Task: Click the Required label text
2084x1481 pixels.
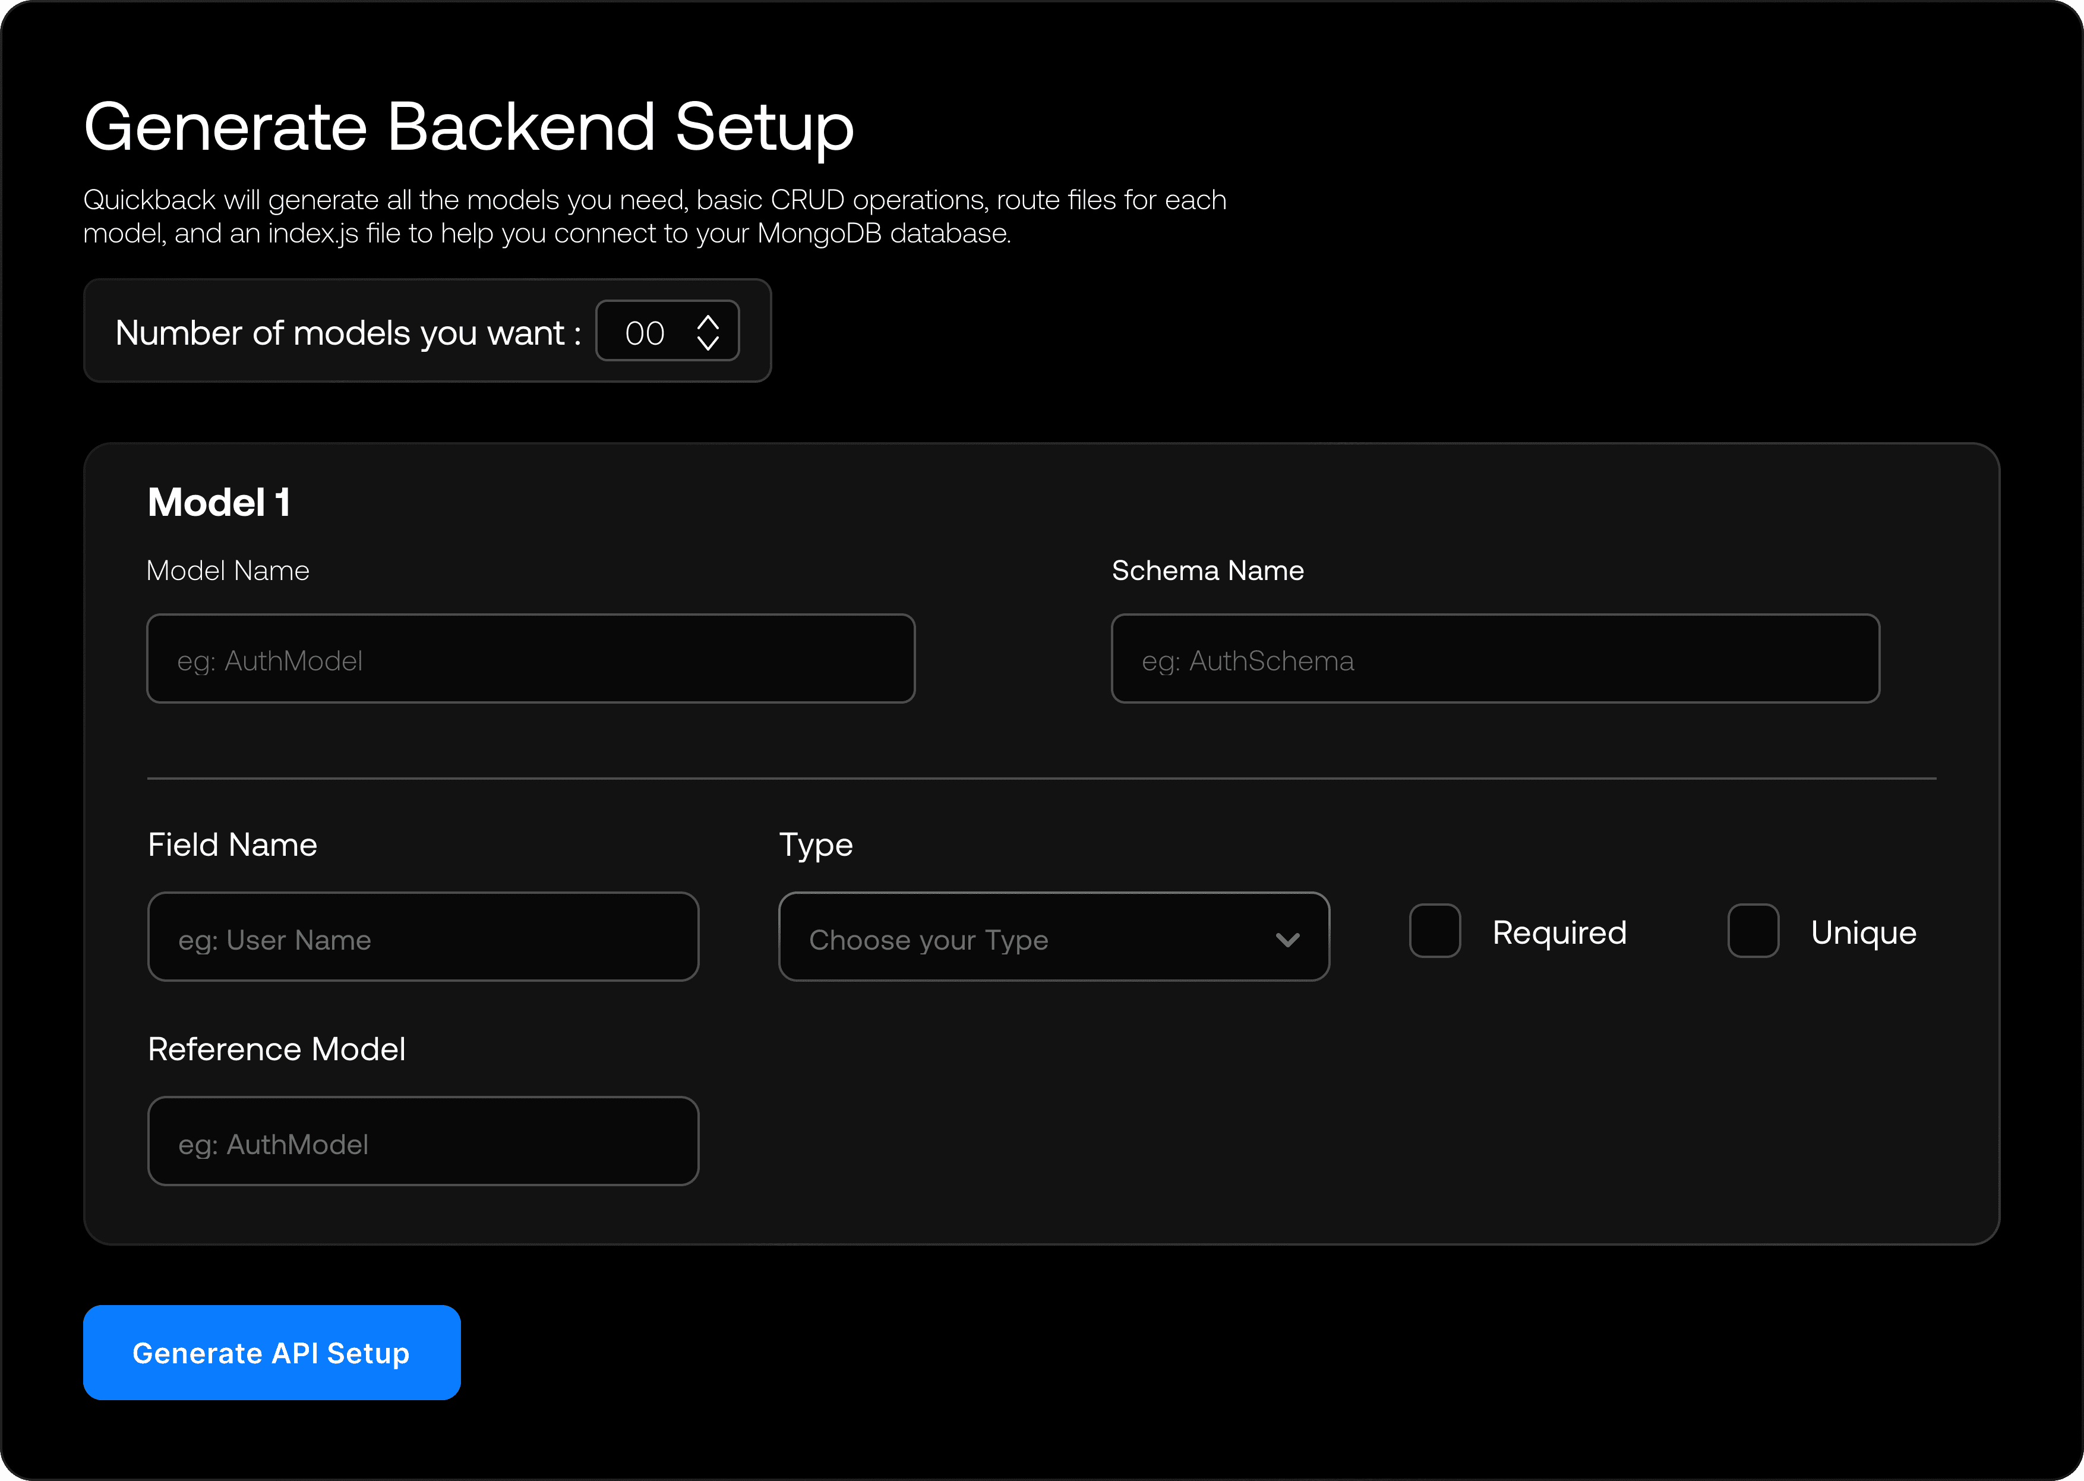Action: (1559, 932)
